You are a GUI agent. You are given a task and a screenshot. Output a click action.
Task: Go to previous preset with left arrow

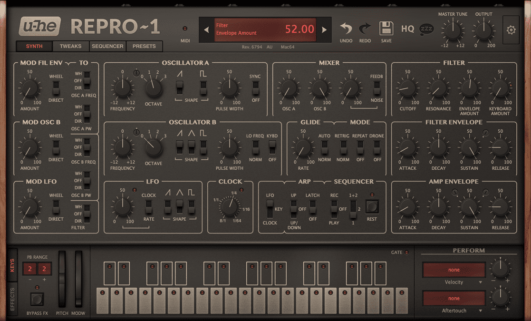coord(207,30)
